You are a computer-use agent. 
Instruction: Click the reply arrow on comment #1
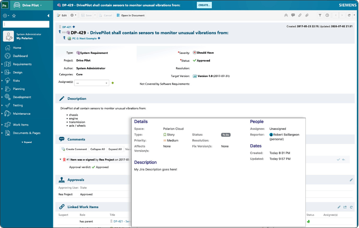(343, 160)
